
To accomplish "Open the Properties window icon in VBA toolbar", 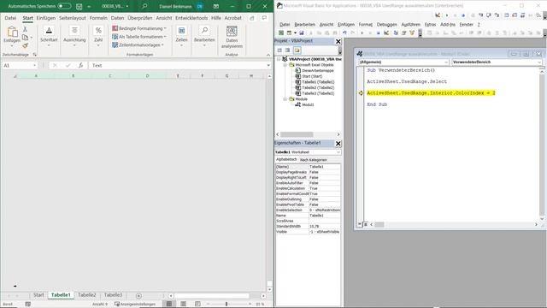I will point(403,33).
